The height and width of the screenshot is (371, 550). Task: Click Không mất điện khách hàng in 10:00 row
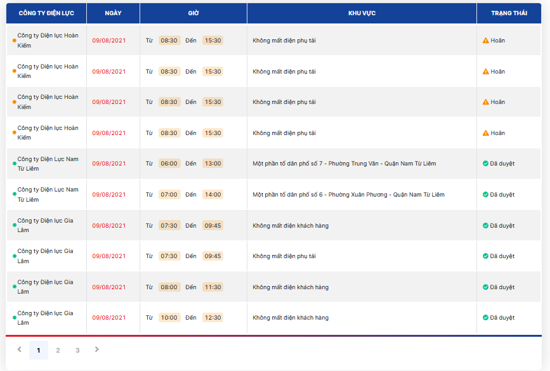point(291,318)
